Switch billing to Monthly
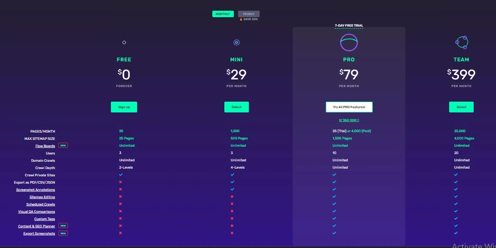 click(223, 14)
